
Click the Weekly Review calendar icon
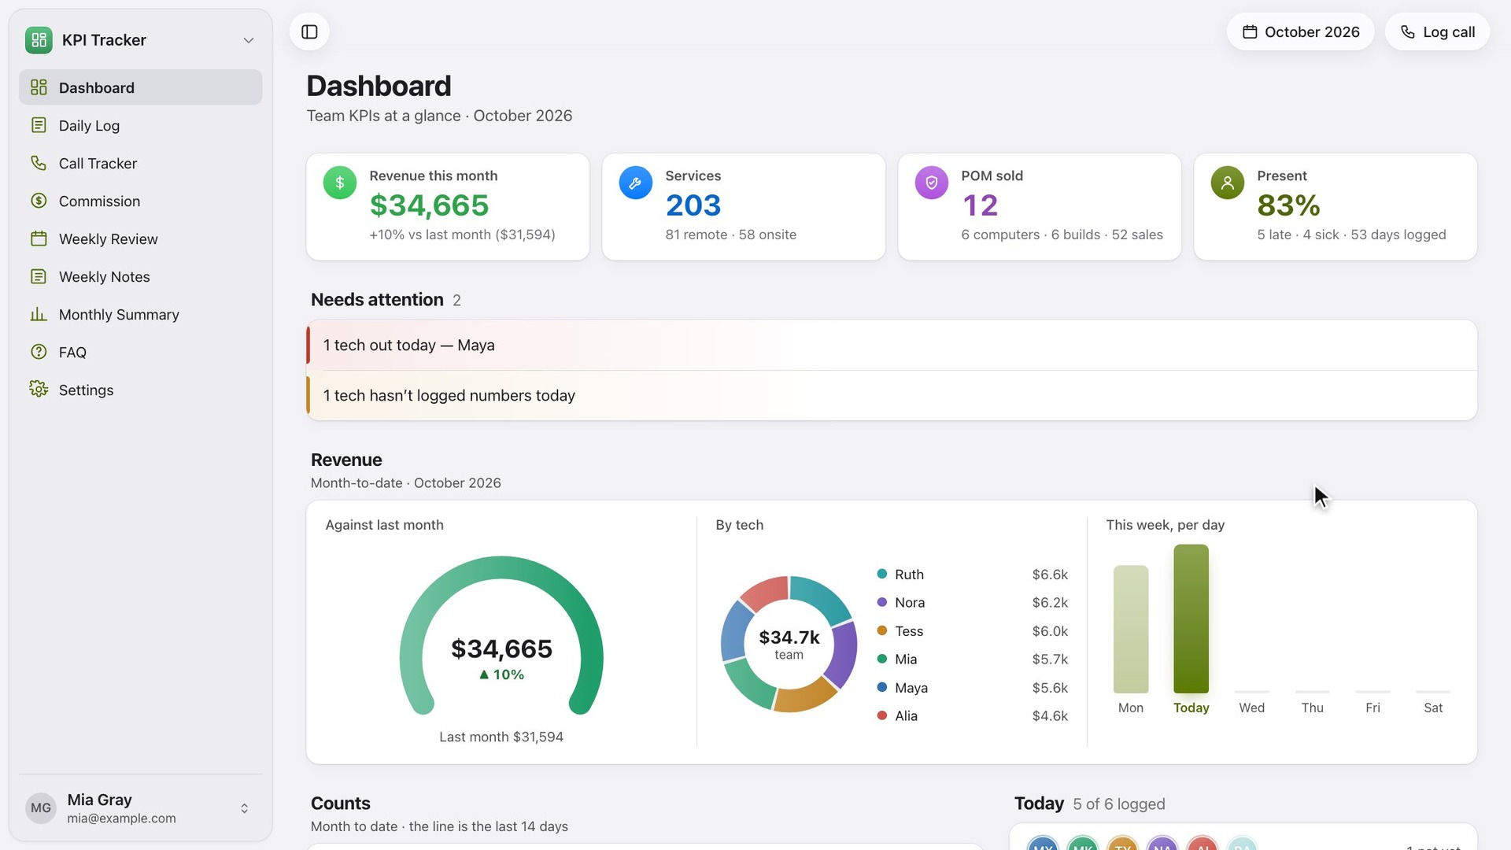point(39,238)
